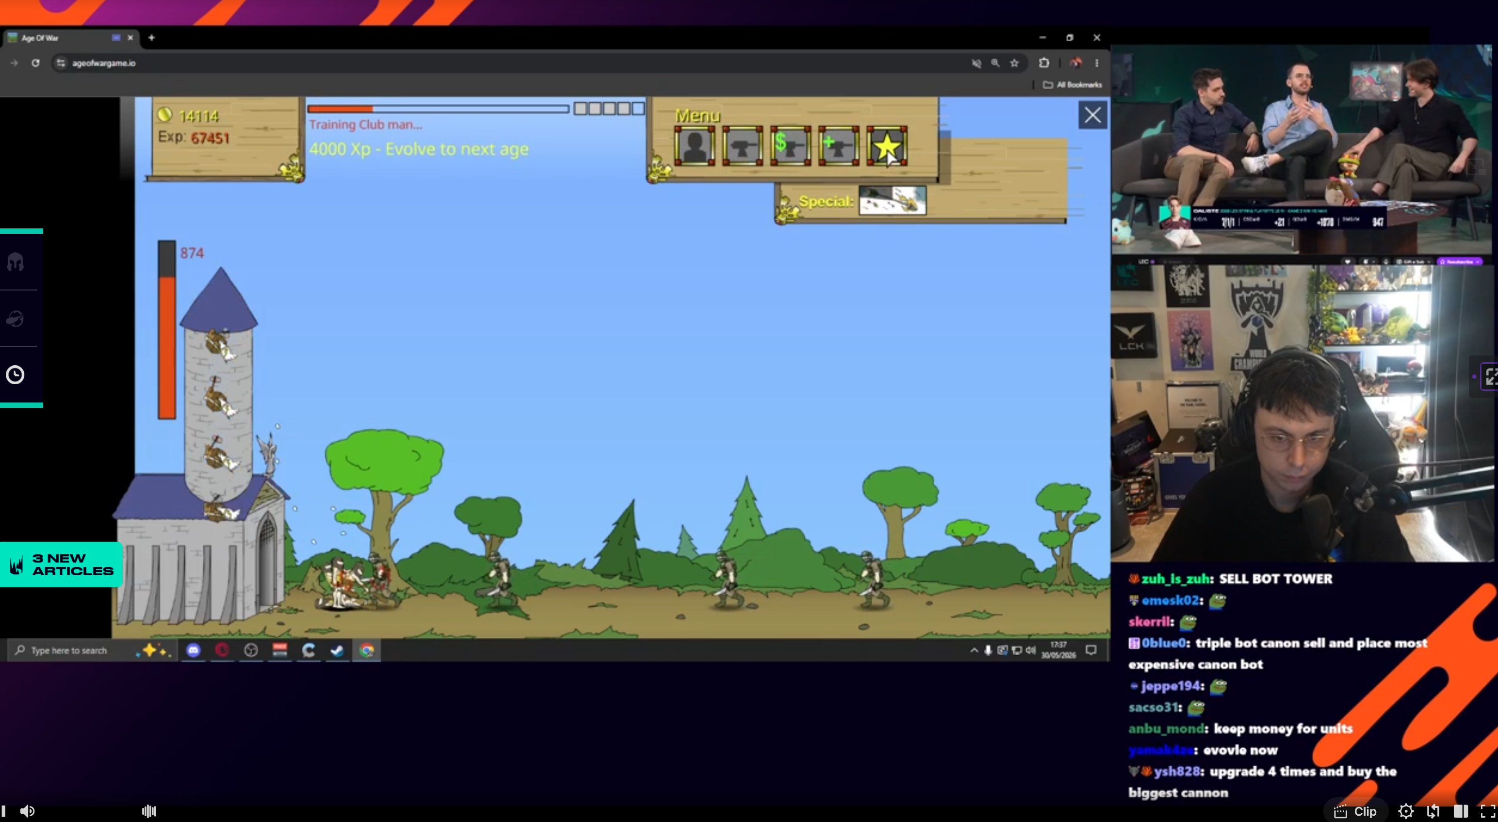Activate the Special attack thumbnail
This screenshot has height=822, width=1498.
(892, 201)
